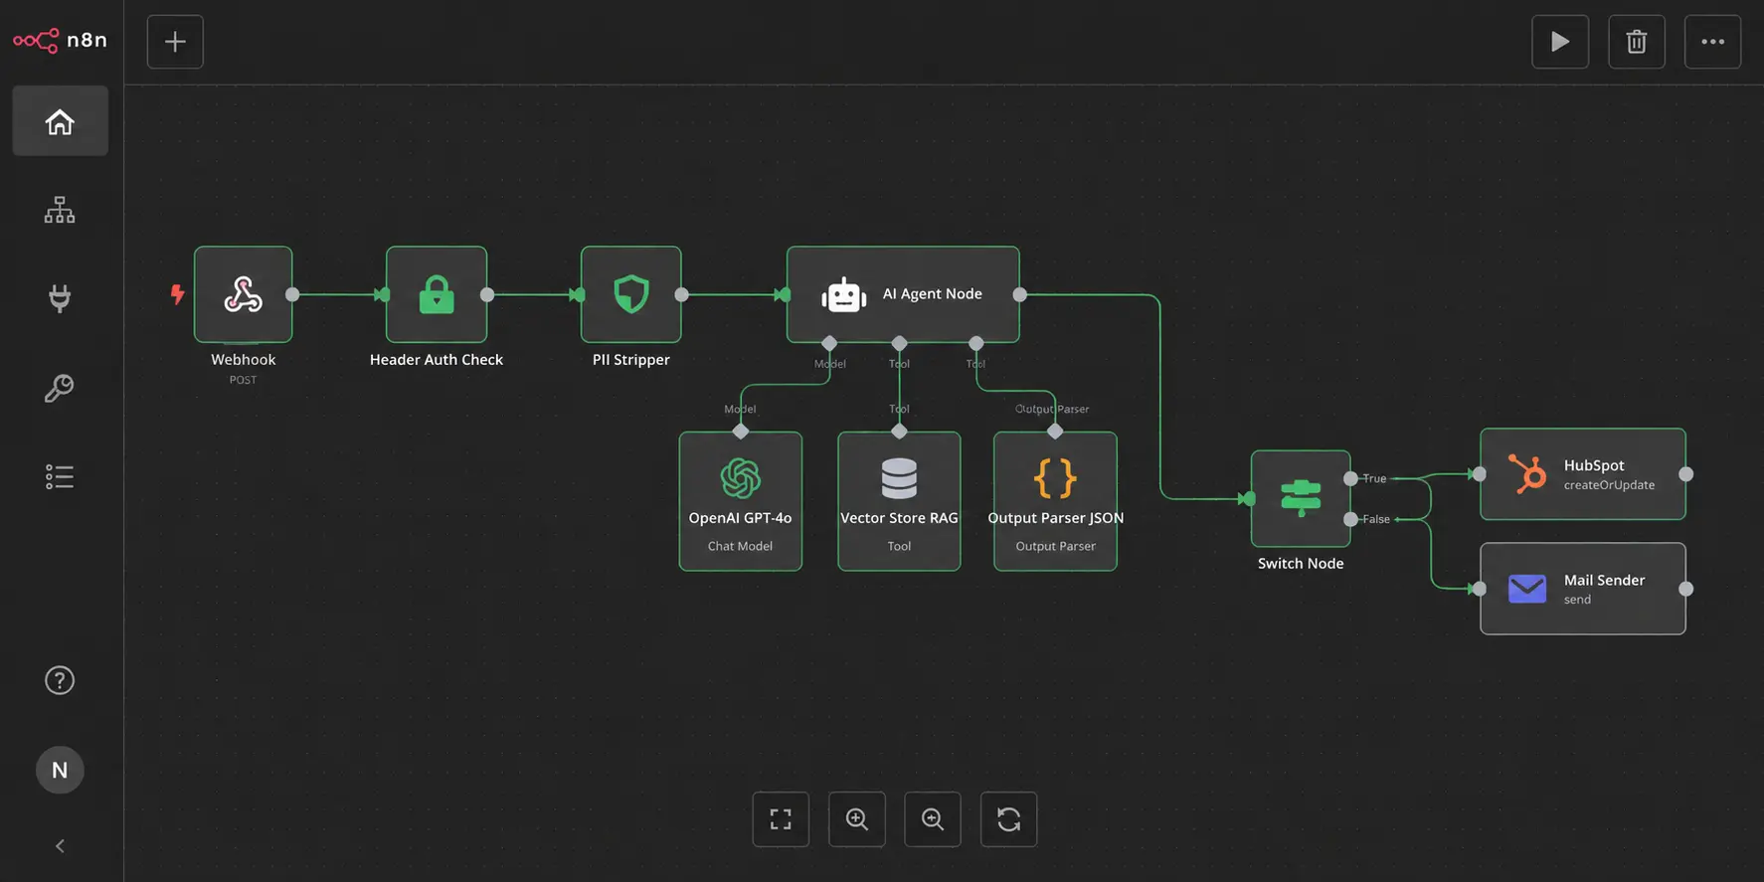Screen dimensions: 1764x882
Task: Click the Switch Node True output
Action: (x=1350, y=478)
